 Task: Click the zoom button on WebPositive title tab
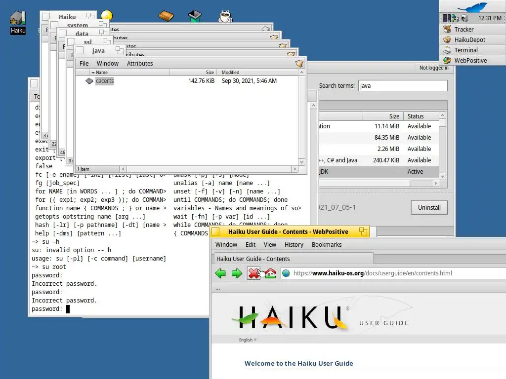363,231
